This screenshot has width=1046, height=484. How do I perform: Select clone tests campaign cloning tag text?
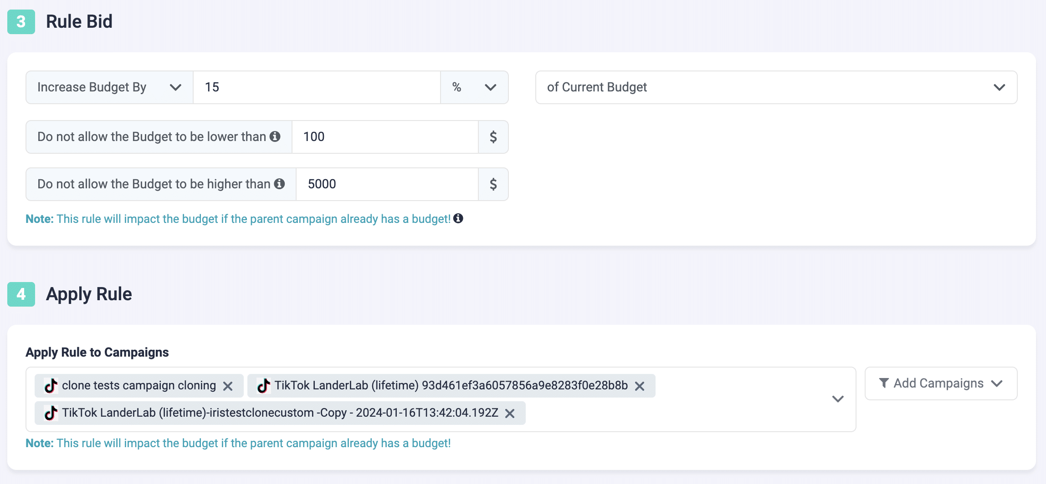139,385
